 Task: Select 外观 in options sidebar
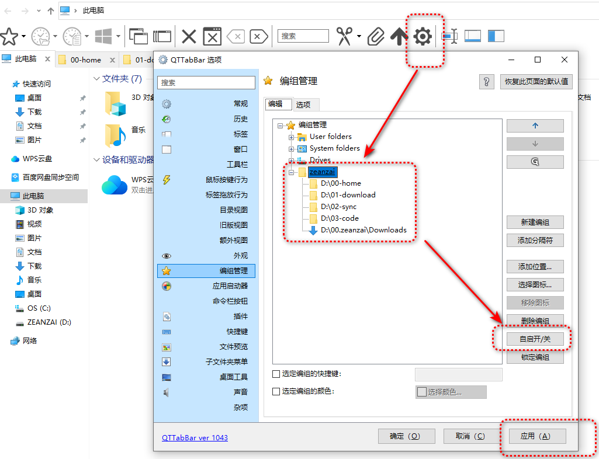tap(240, 256)
